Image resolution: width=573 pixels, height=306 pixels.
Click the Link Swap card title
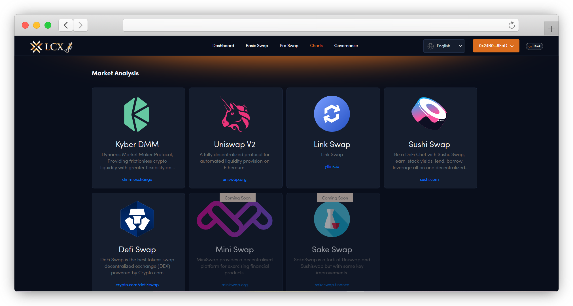click(x=332, y=144)
